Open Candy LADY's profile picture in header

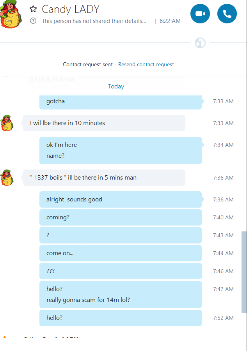[11, 14]
